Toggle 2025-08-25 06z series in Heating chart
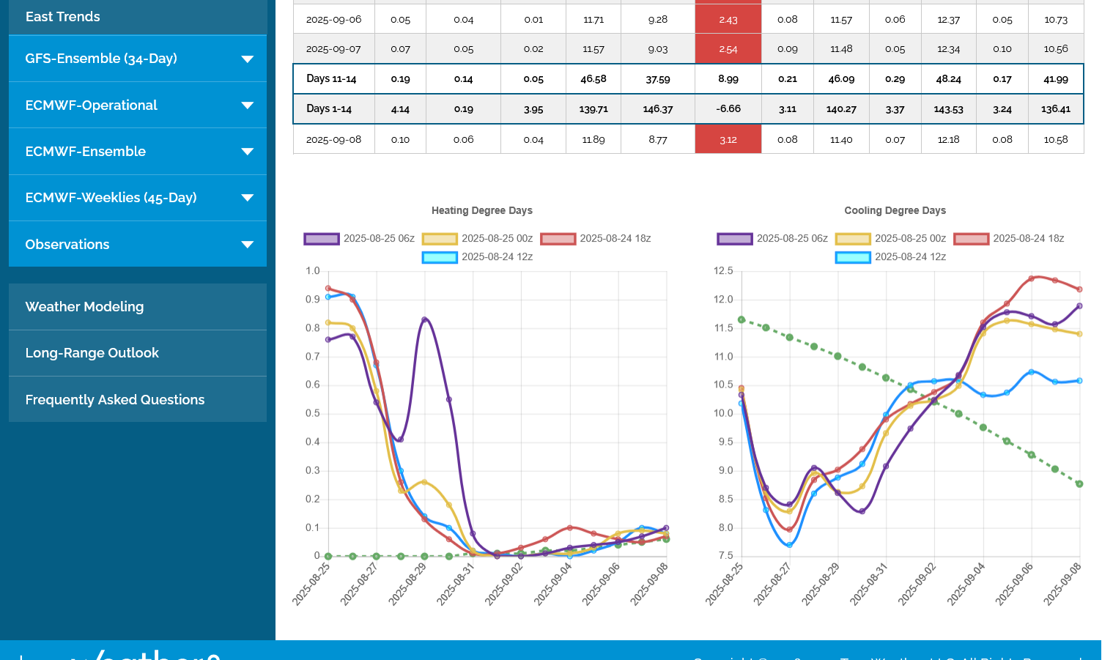1102x660 pixels. (x=379, y=239)
